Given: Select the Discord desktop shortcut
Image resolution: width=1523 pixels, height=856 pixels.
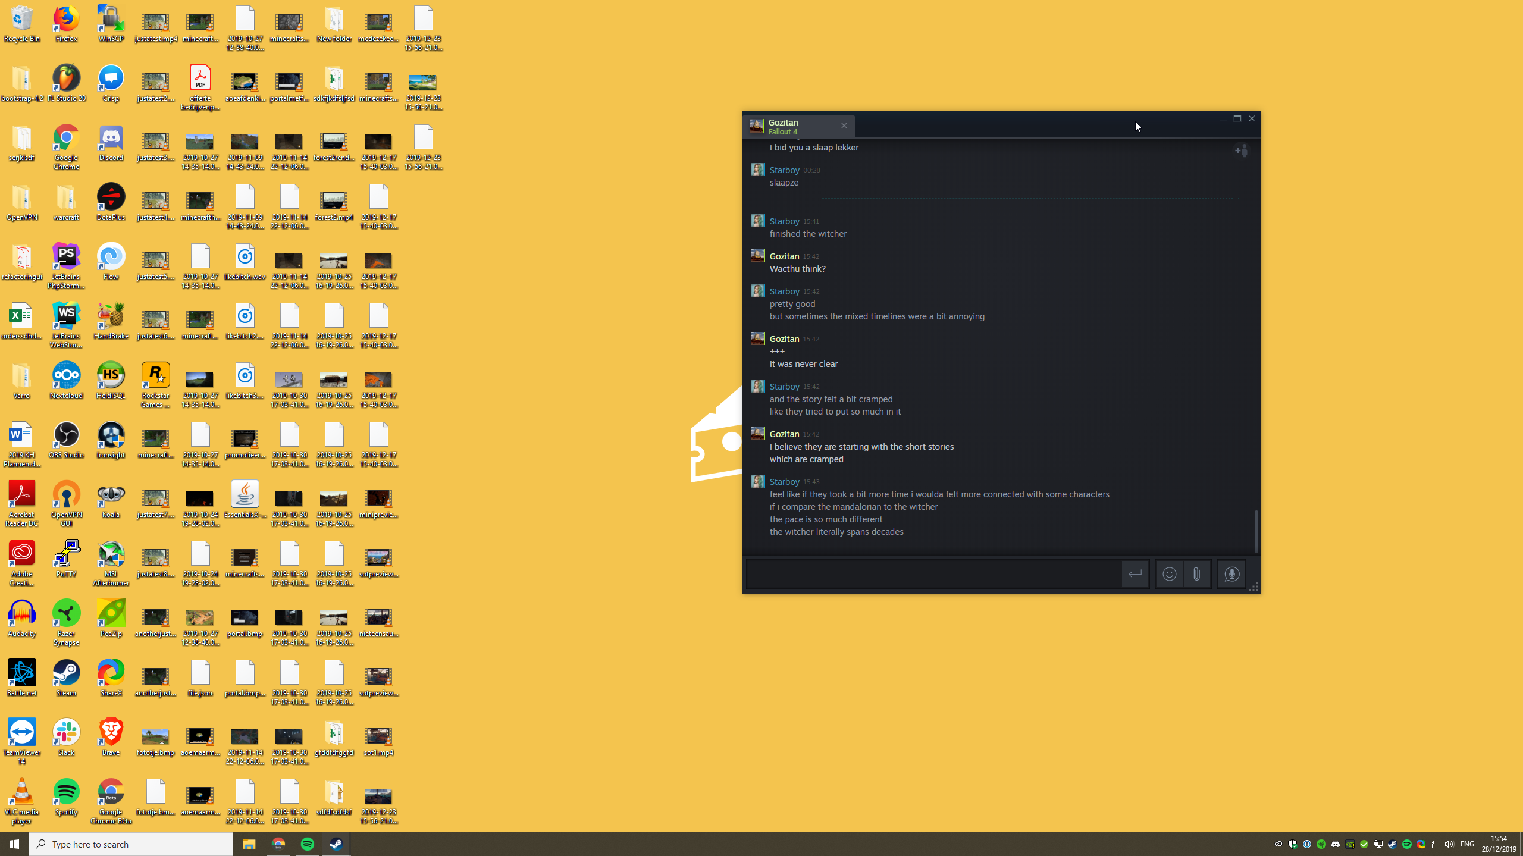Looking at the screenshot, I should tap(111, 143).
